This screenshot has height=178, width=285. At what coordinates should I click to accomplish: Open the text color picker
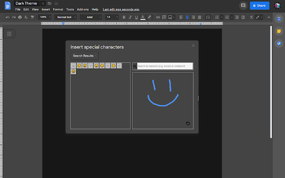pyautogui.click(x=142, y=17)
